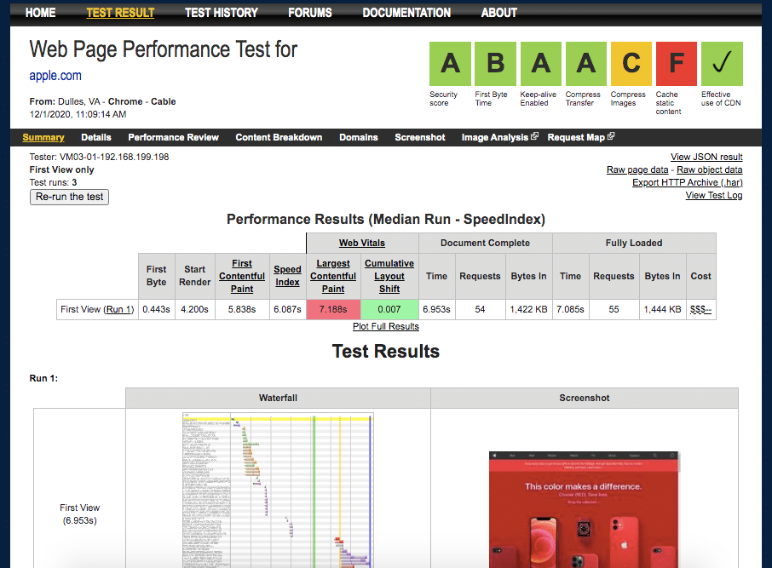Viewport: 772px width, 568px height.
Task: Click the Speed Index column link
Action: (x=287, y=276)
